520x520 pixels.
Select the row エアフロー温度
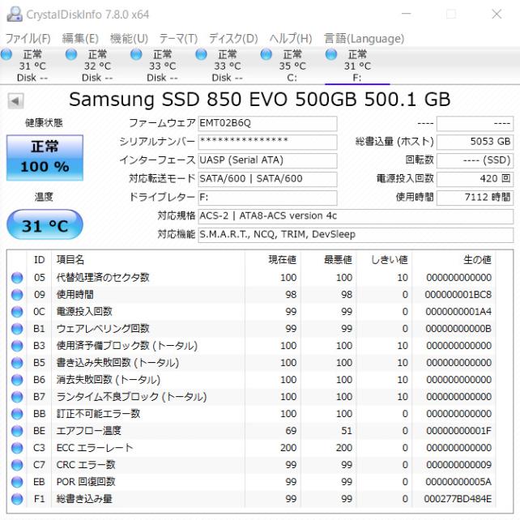pyautogui.click(x=251, y=431)
